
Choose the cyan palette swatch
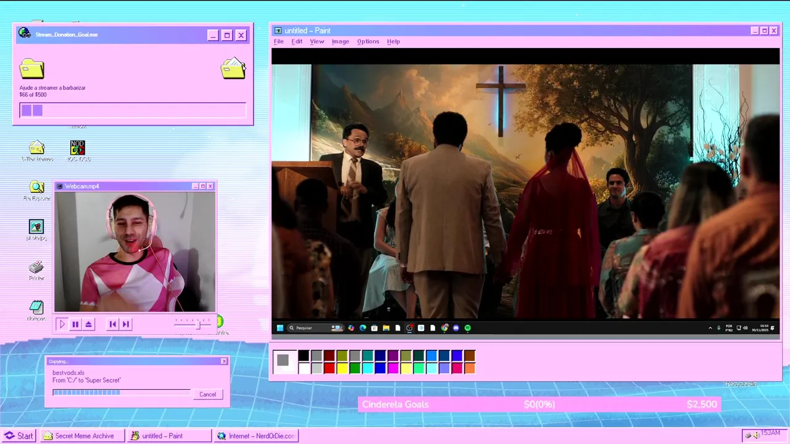click(x=368, y=368)
